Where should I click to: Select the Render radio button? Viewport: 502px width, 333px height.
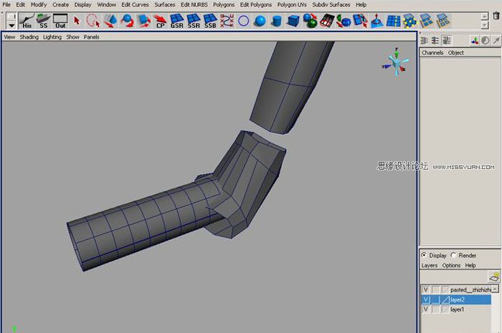453,255
